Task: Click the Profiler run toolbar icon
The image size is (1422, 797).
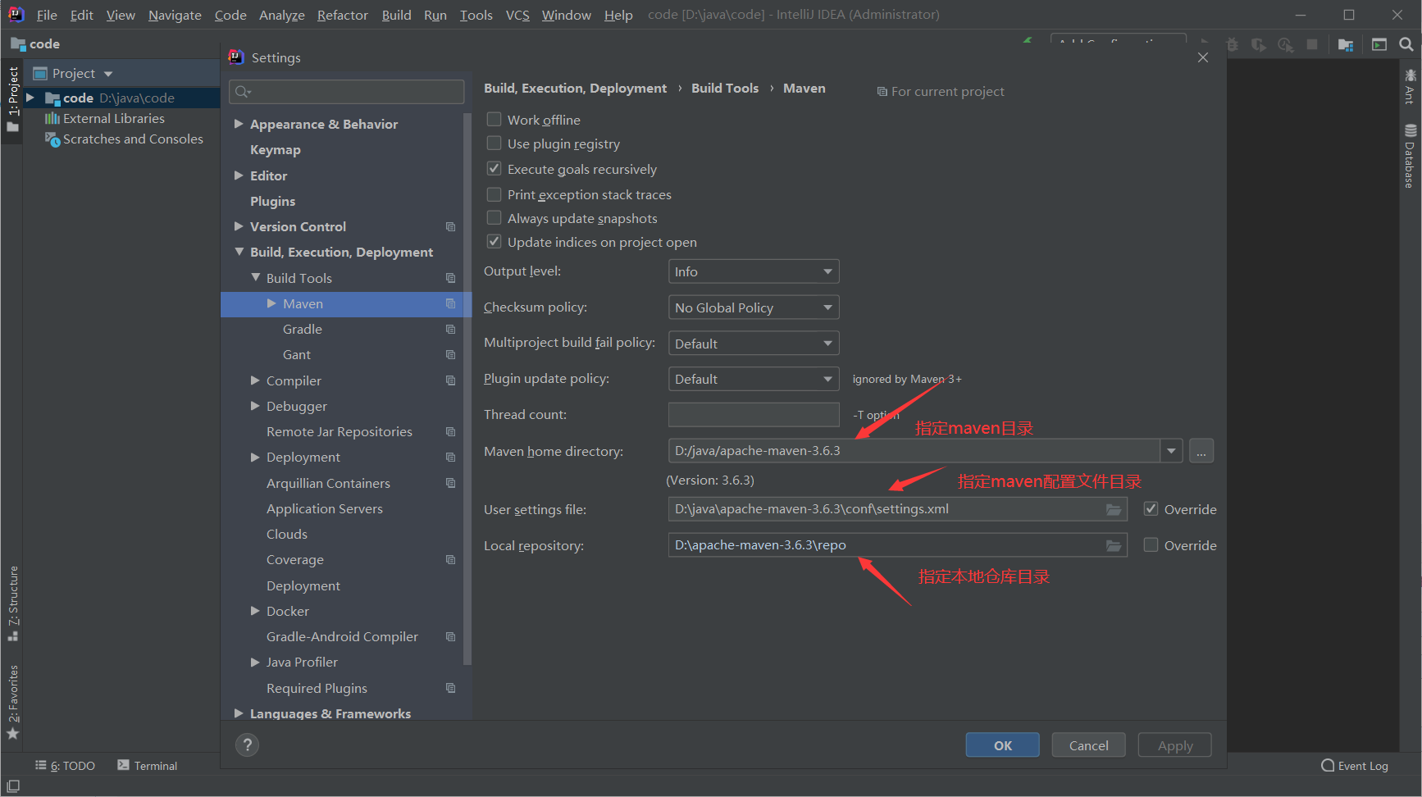Action: (1285, 44)
